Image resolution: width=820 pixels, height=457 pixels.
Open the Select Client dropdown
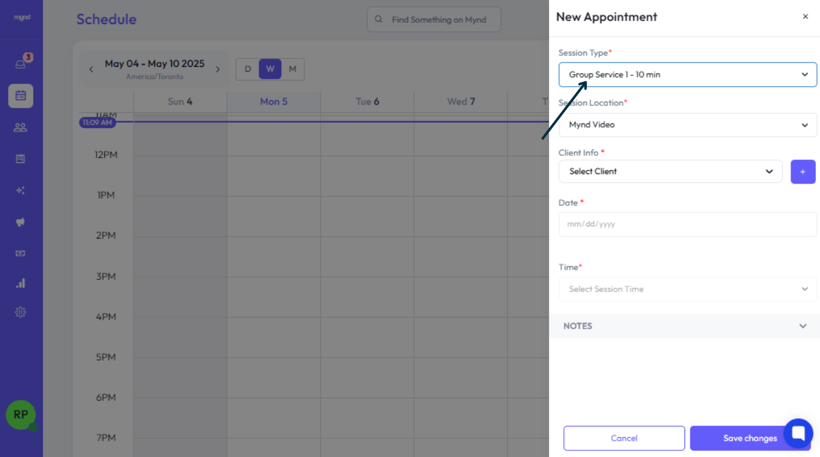(x=670, y=172)
